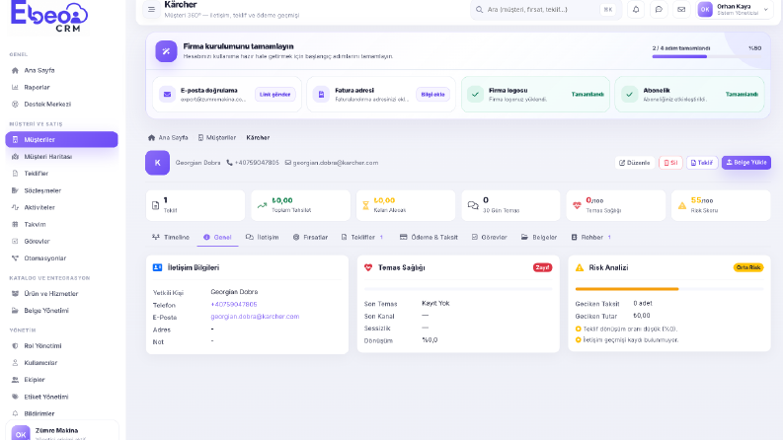This screenshot has width=783, height=440.
Task: Switch to the Ödeme & Taksit tab
Action: pos(429,238)
